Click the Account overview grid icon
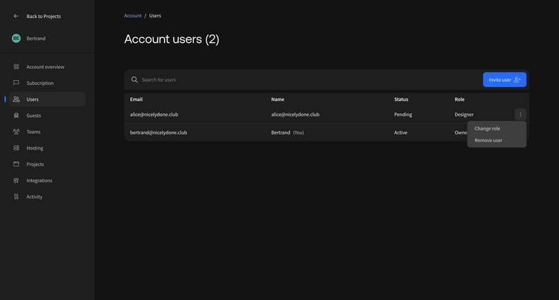The width and height of the screenshot is (559, 300). coord(16,66)
